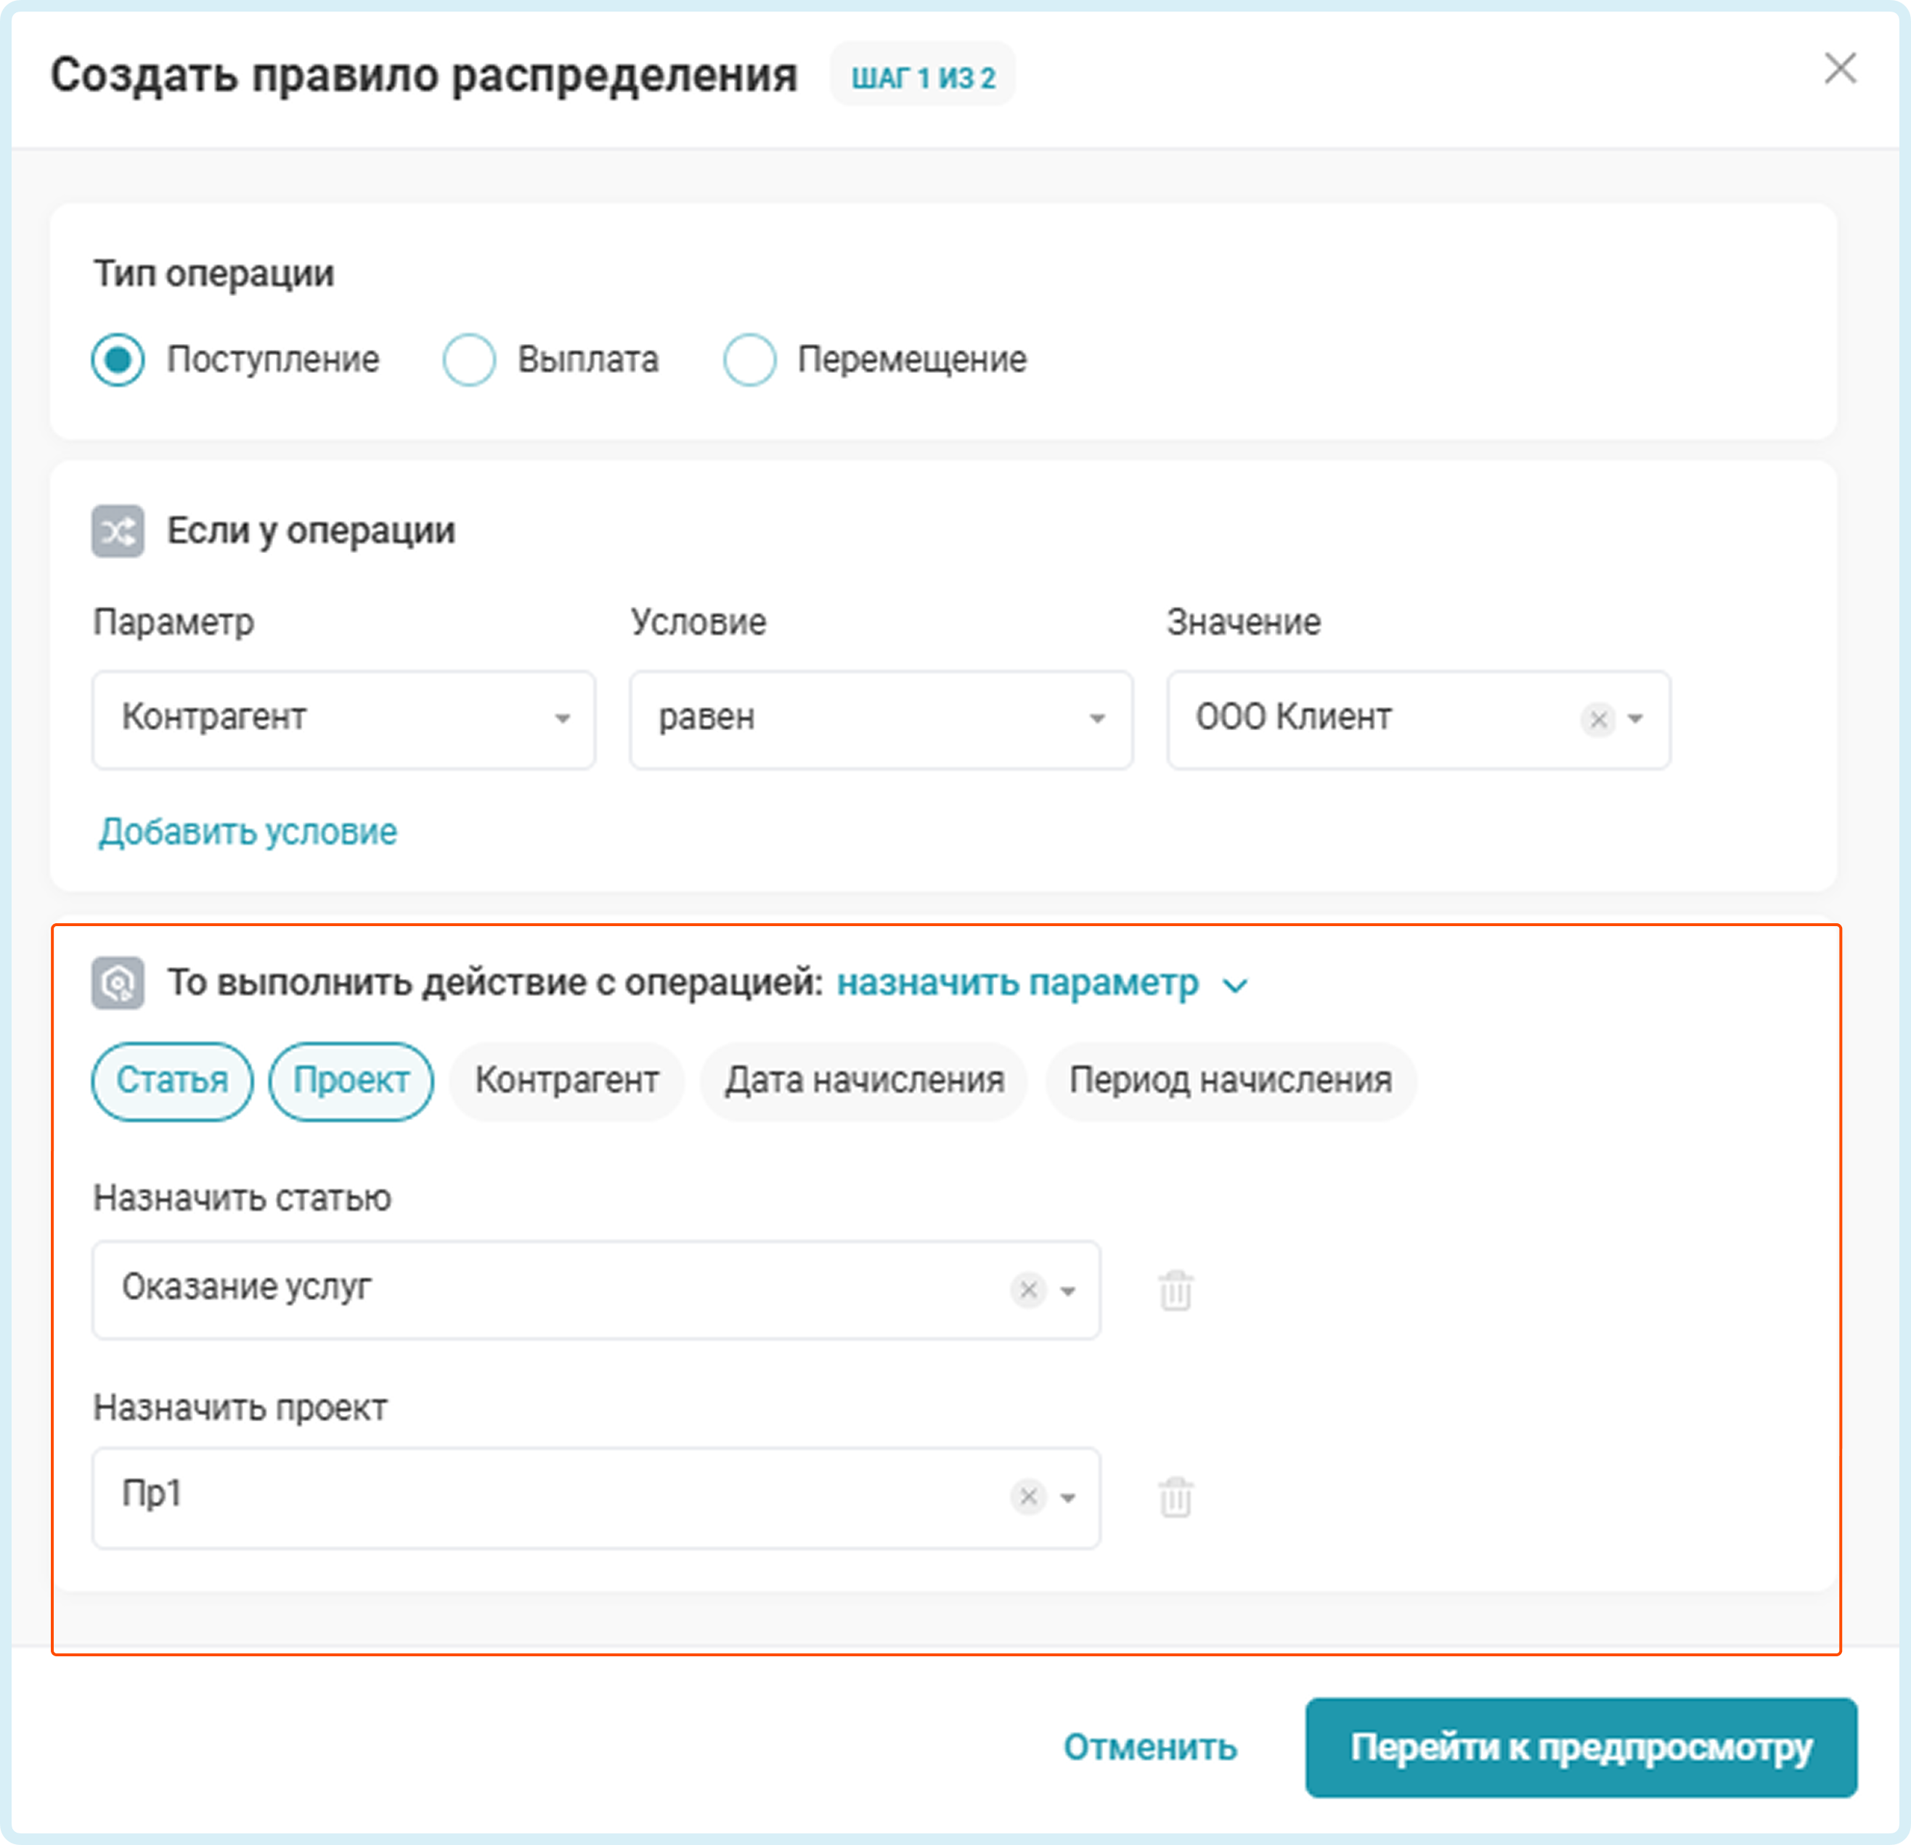Clear the 'Оказание услуг' selection
The width and height of the screenshot is (1911, 1845).
[1027, 1290]
